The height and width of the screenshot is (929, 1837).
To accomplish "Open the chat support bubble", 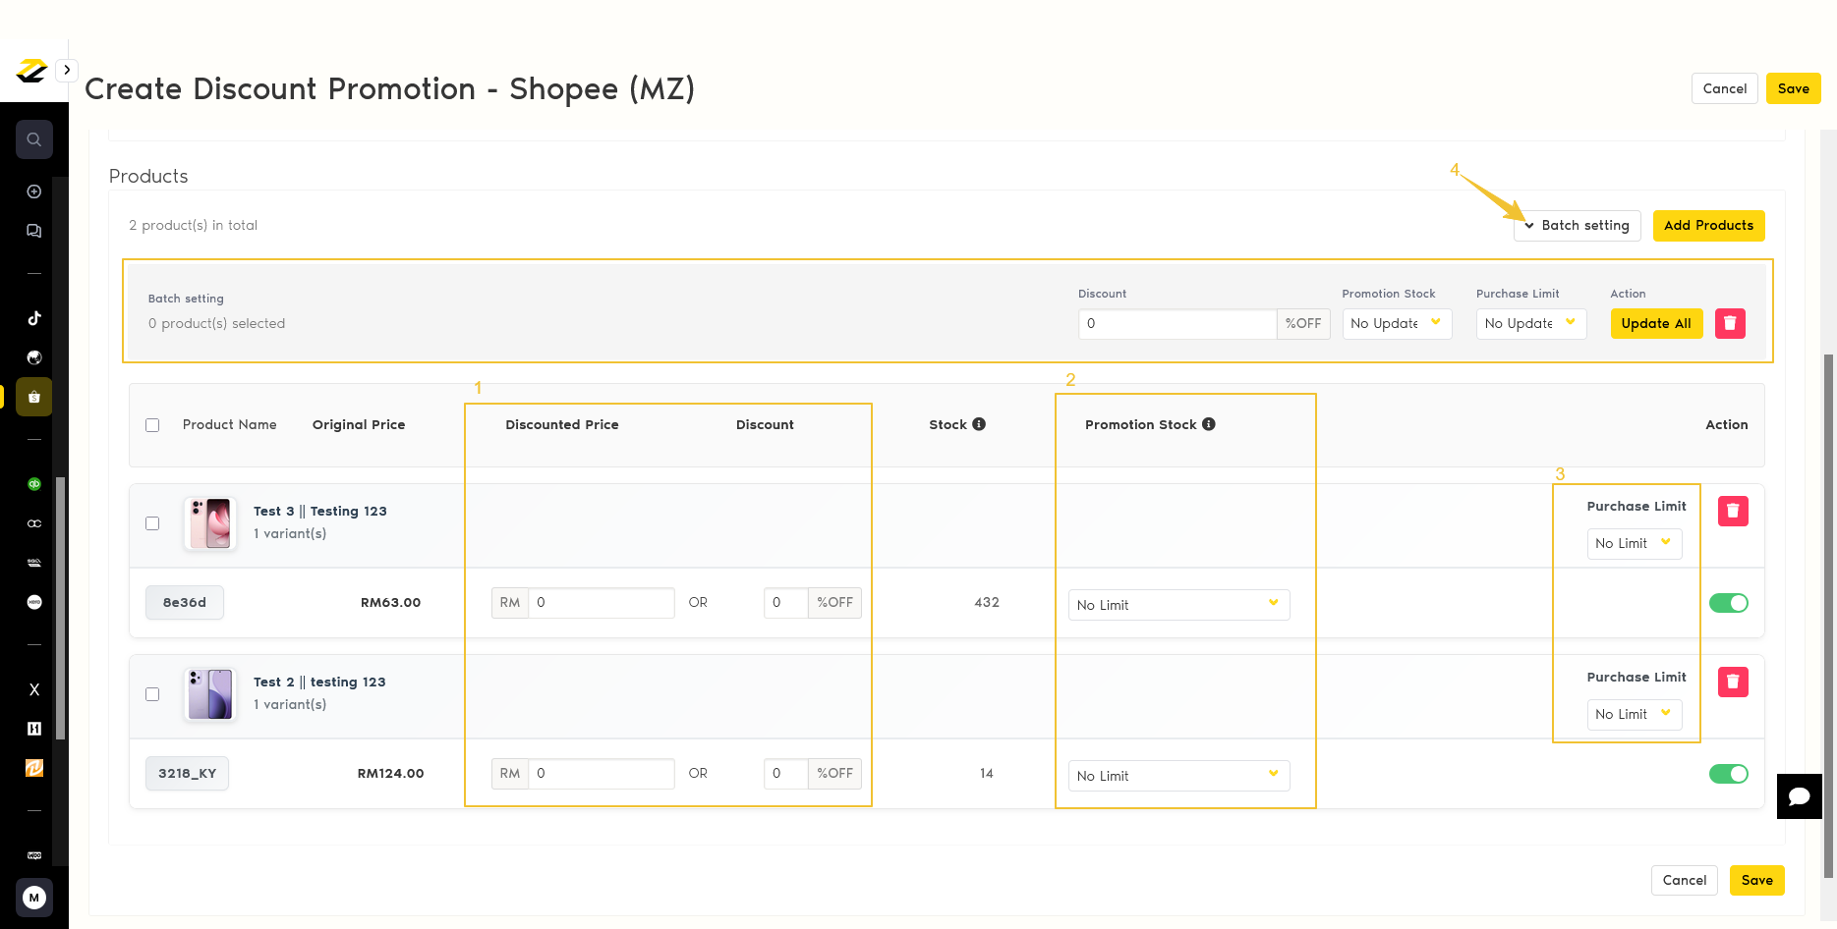I will [x=1799, y=796].
